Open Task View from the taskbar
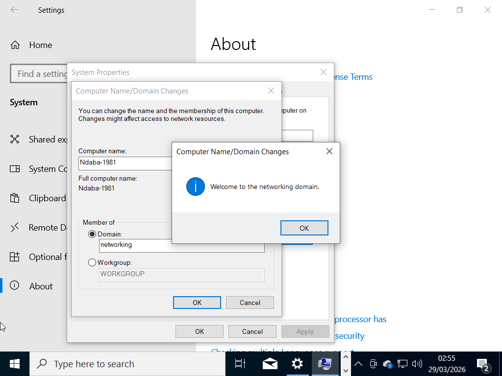This screenshot has width=502, height=376. coord(240,364)
